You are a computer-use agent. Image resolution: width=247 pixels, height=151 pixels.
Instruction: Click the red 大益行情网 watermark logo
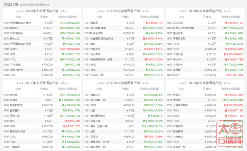click(x=230, y=134)
